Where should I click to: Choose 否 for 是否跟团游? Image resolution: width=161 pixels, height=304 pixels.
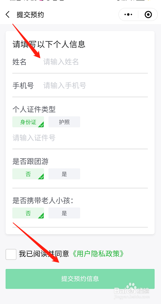tap(28, 174)
